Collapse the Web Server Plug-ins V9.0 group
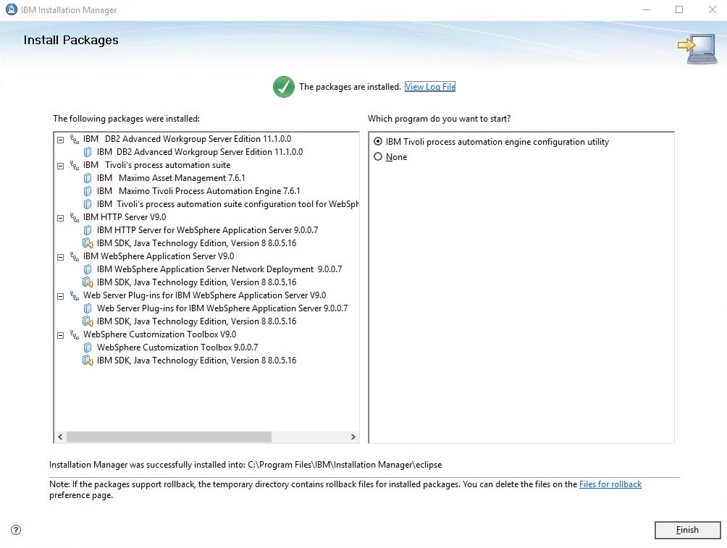The height and width of the screenshot is (548, 727). coord(60,296)
